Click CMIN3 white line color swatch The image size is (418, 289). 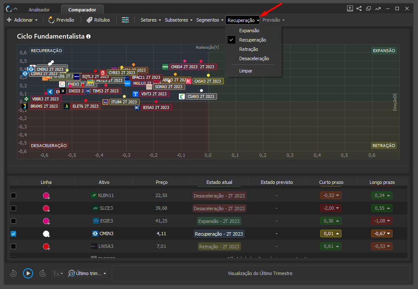tap(46, 234)
